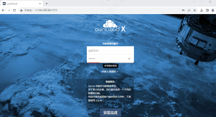Screen dimensions: 216x117
Task: Focus the admin username field
Action: click(110, 51)
